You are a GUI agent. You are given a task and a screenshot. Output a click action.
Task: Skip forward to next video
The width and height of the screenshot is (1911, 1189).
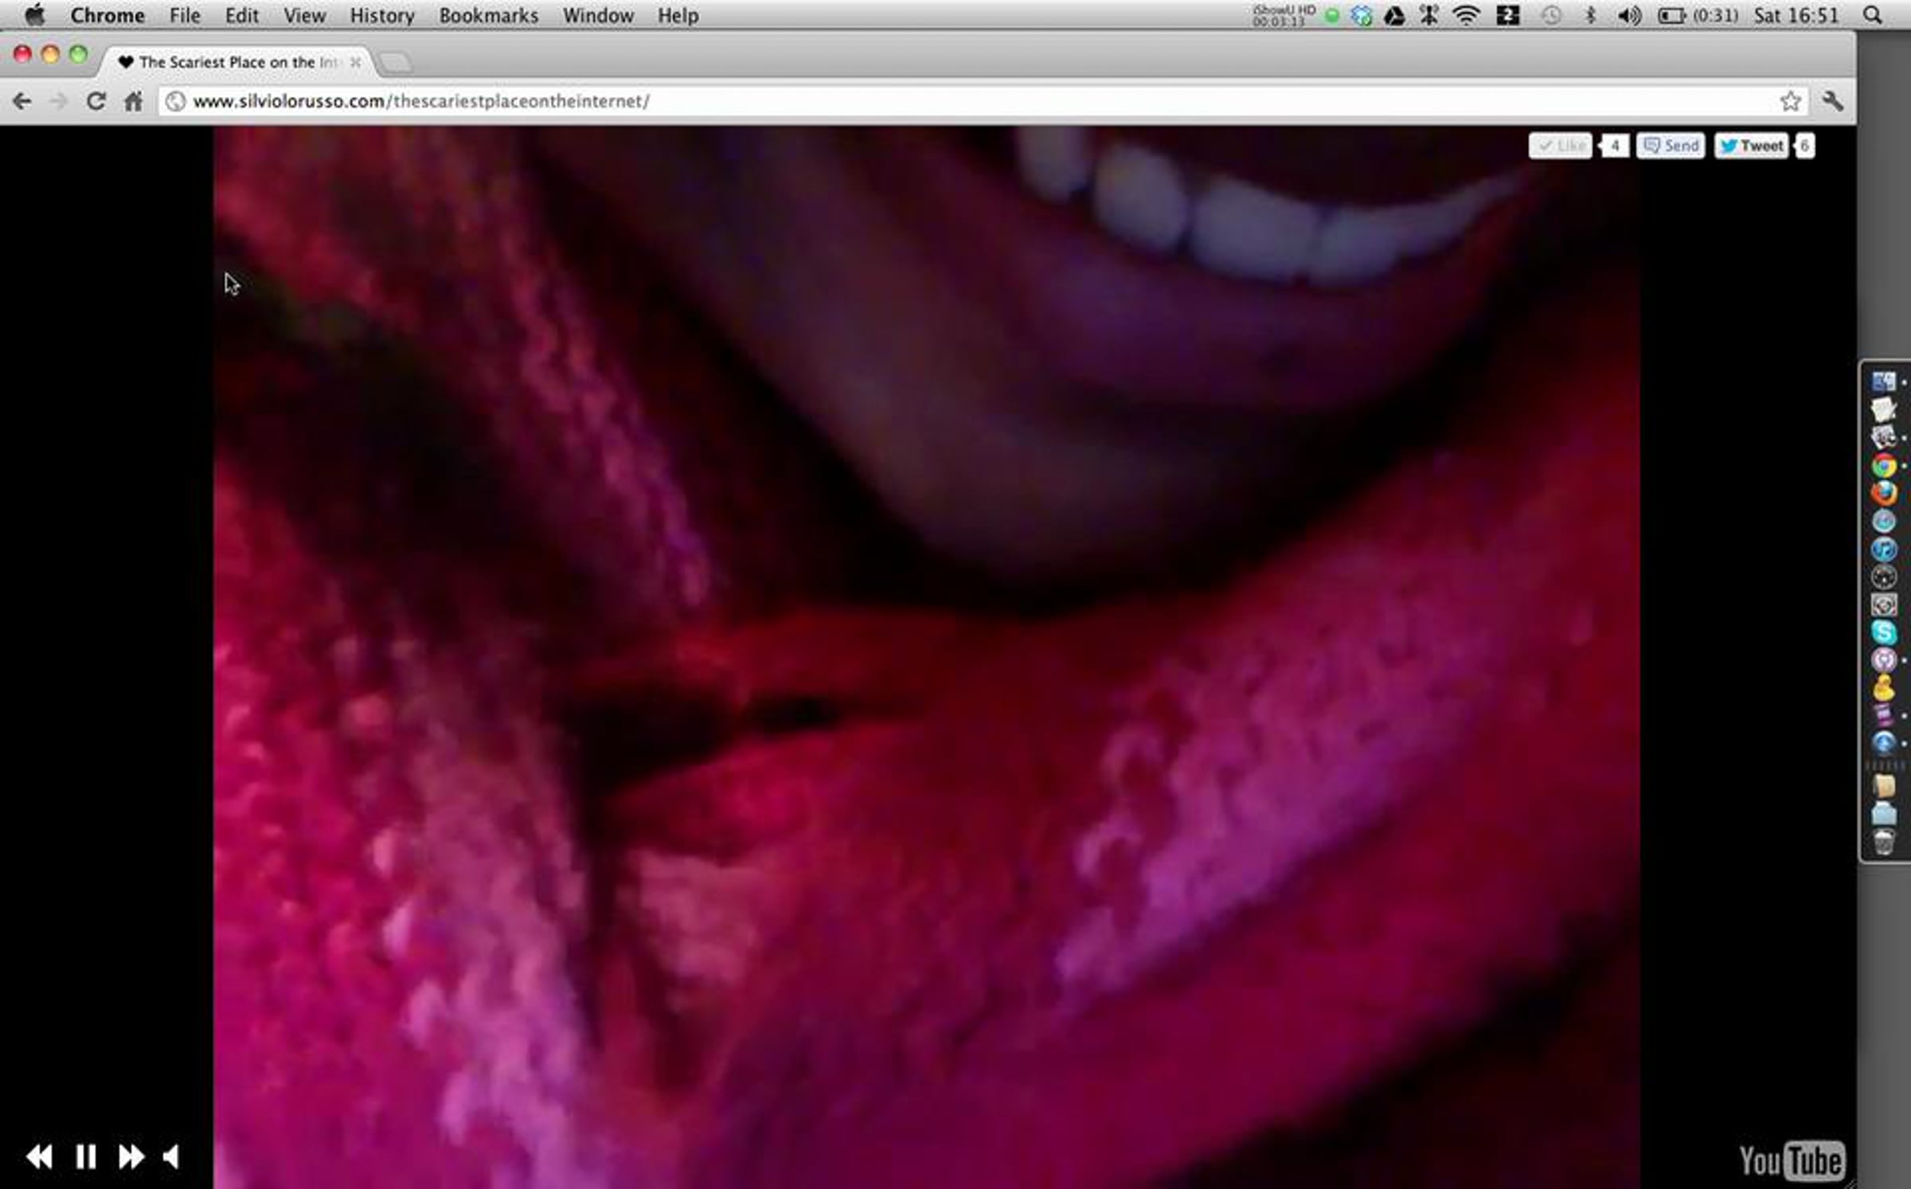pos(131,1156)
